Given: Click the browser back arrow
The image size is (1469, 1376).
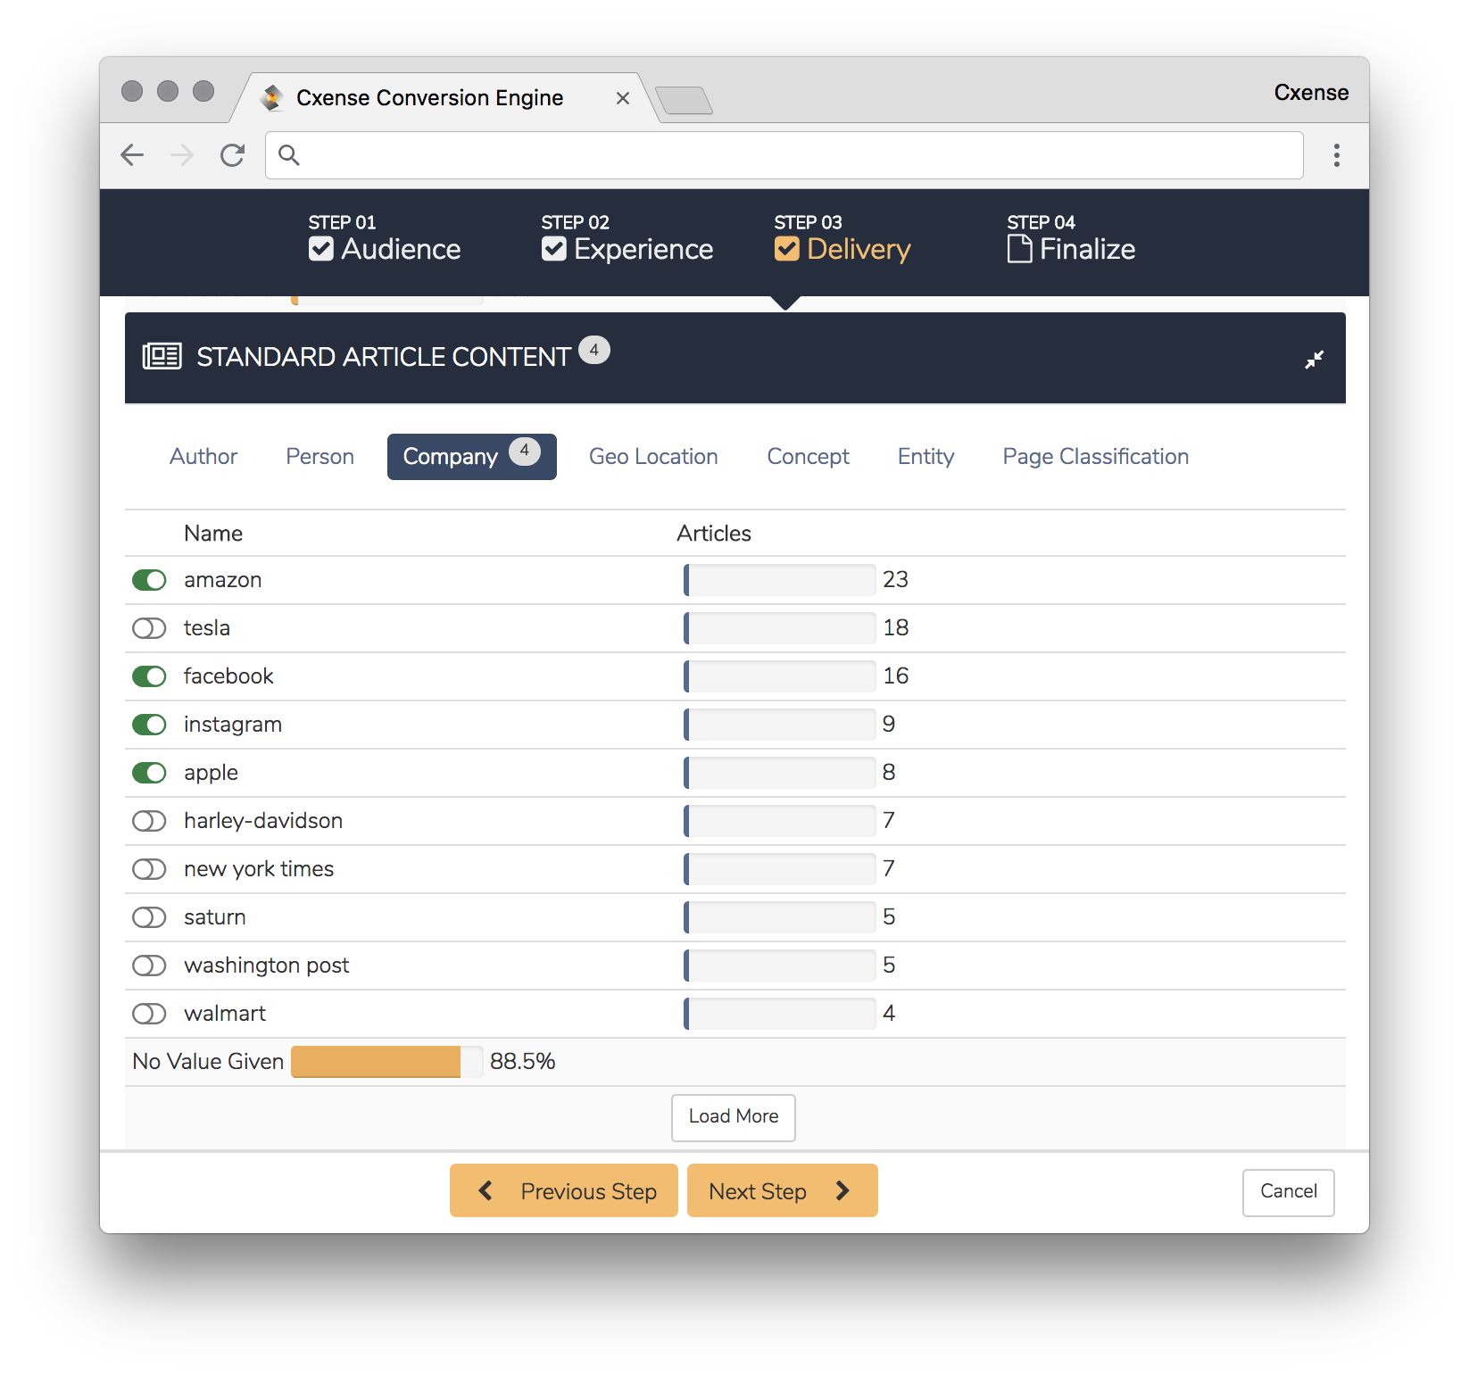Looking at the screenshot, I should (x=132, y=155).
